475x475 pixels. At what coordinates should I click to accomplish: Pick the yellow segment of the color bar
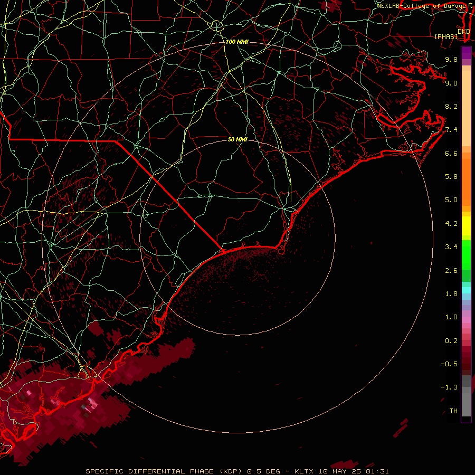466,226
